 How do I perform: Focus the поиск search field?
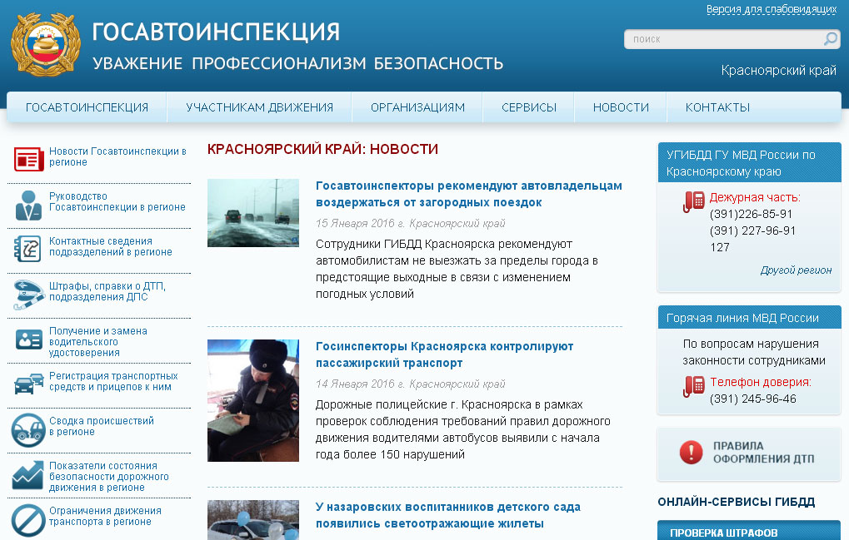pos(725,39)
